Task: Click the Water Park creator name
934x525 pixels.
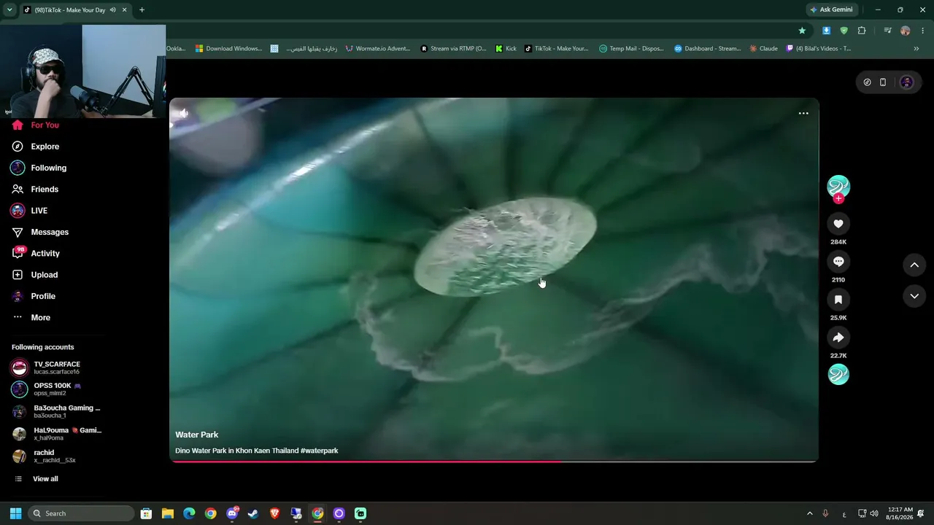Action: [197, 435]
